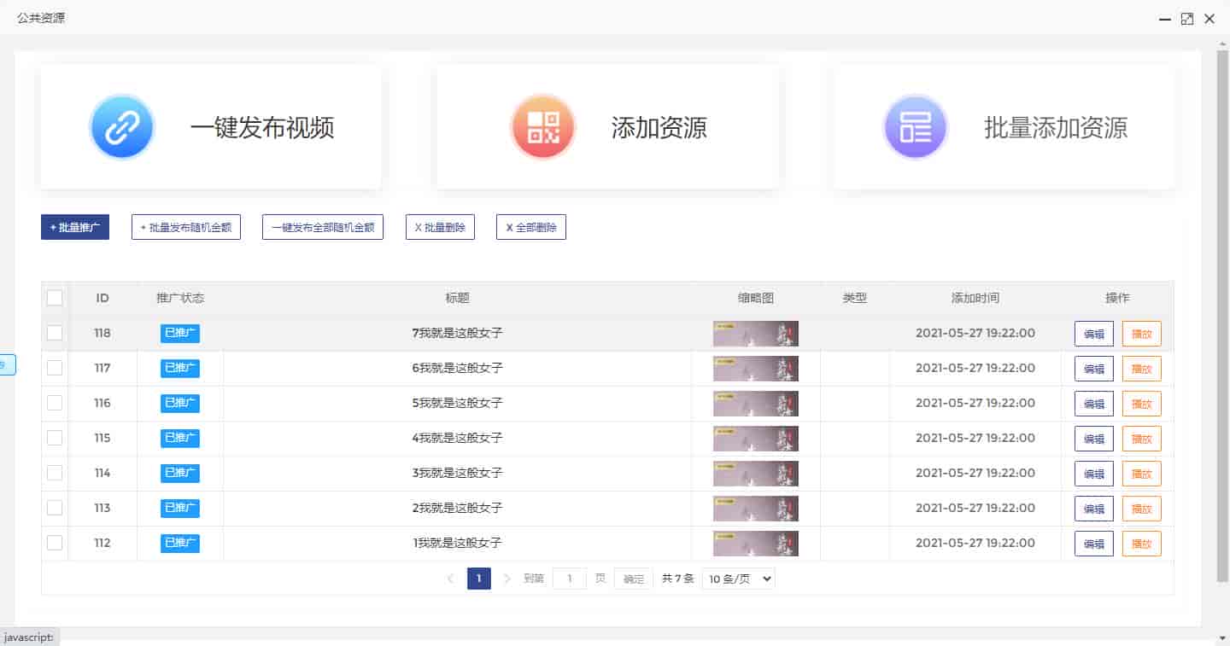Open thumbnail image of row ID 114
The image size is (1230, 646).
(755, 474)
